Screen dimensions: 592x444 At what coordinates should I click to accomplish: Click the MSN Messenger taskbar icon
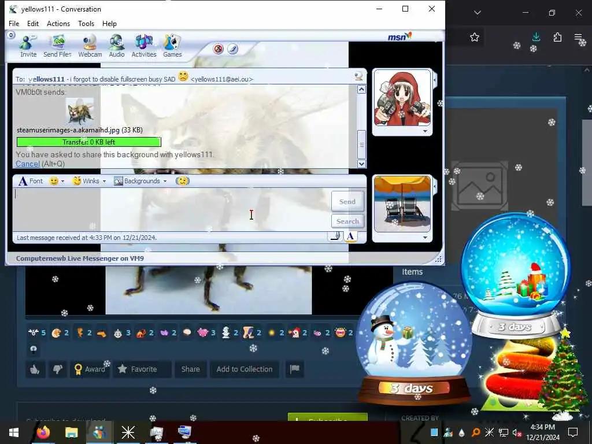pyautogui.click(x=99, y=432)
